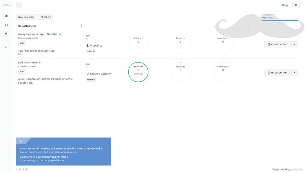The image size is (305, 173).
Task: Click the refresh list button
Action: 45,17
